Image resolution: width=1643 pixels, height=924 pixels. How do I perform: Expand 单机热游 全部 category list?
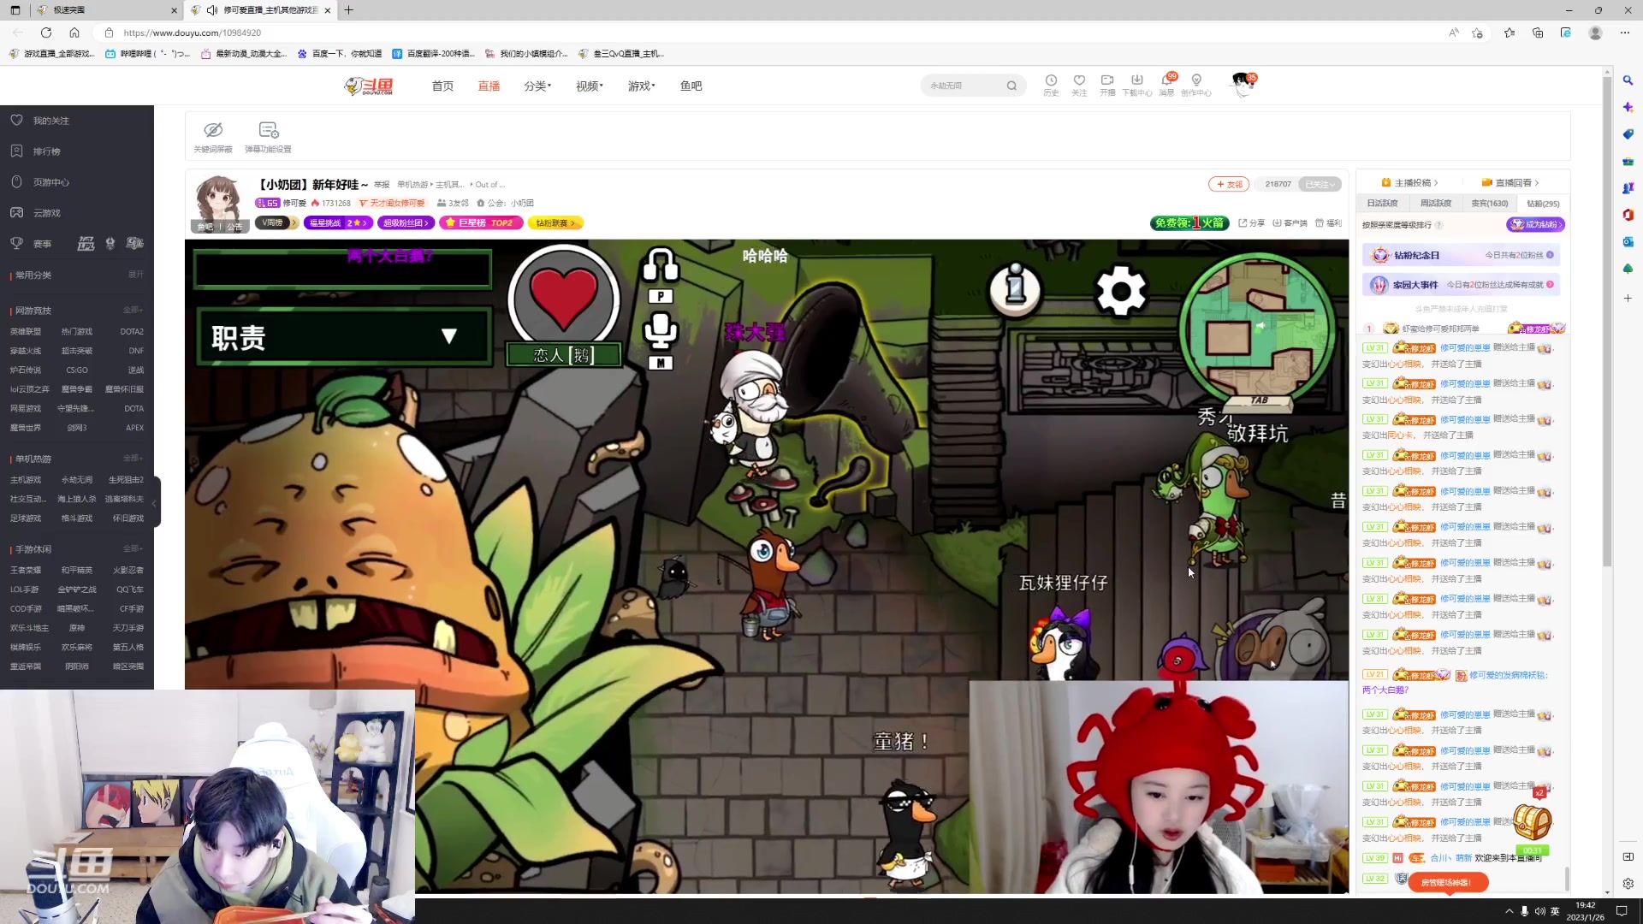click(133, 459)
